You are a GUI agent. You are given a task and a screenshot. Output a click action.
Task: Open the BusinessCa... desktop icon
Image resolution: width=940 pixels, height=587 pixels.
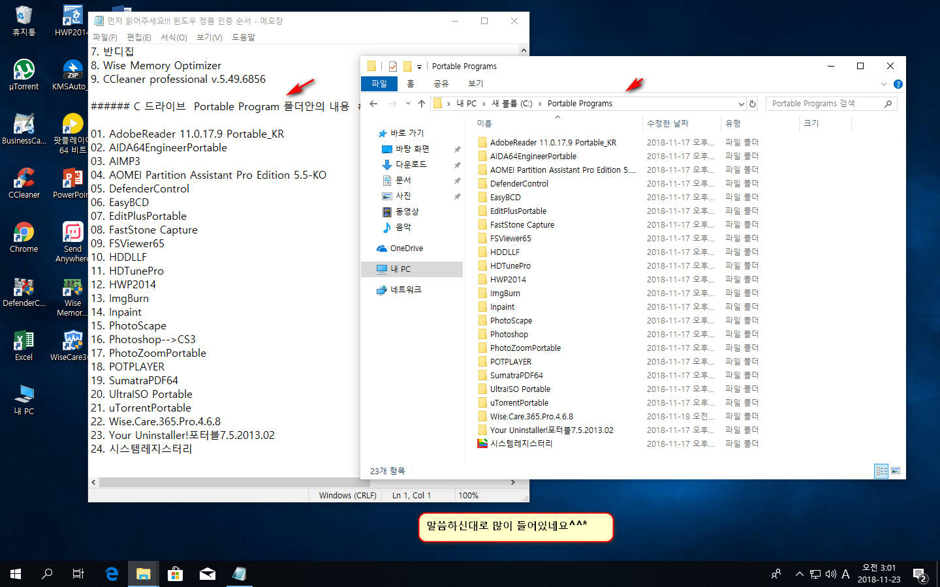[23, 128]
